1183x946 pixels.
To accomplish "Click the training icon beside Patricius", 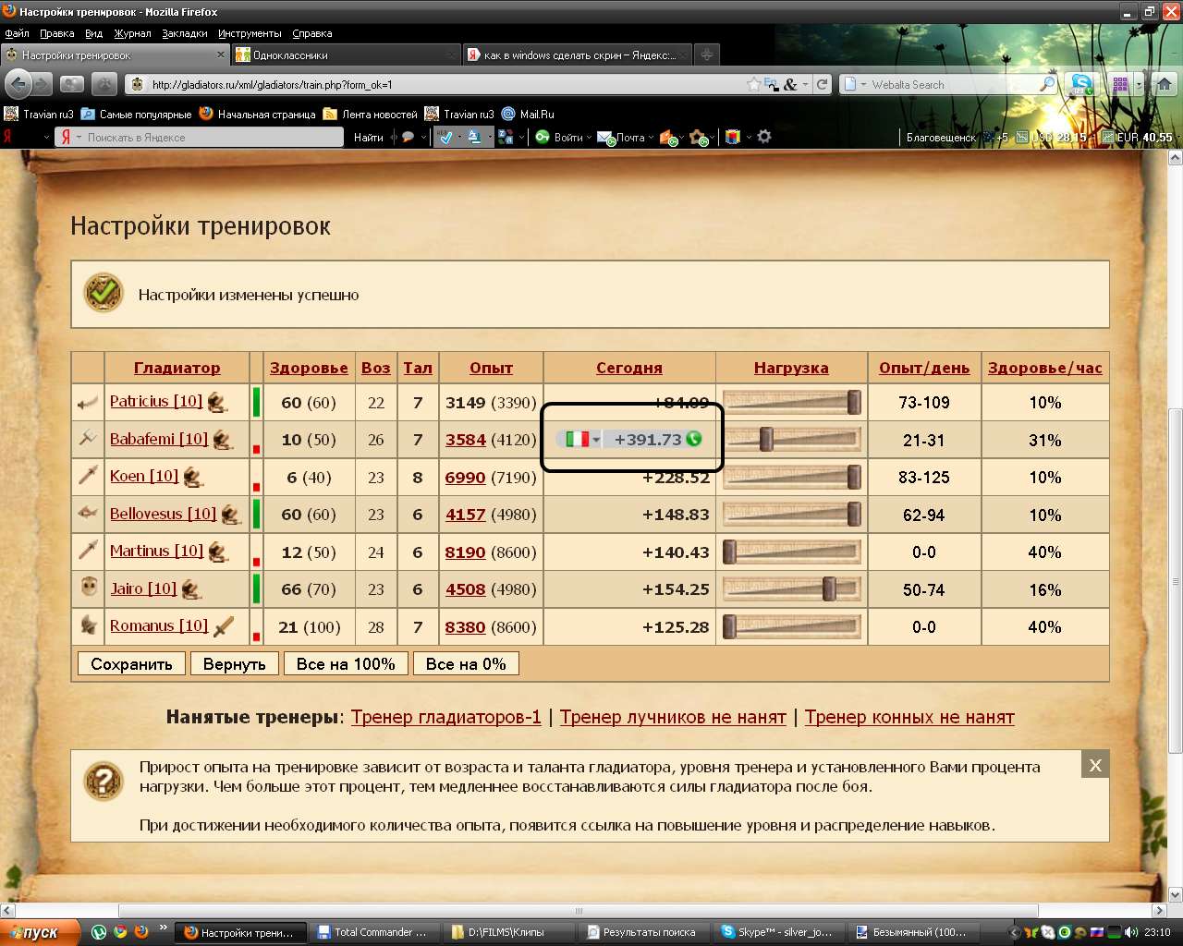I will coord(217,402).
